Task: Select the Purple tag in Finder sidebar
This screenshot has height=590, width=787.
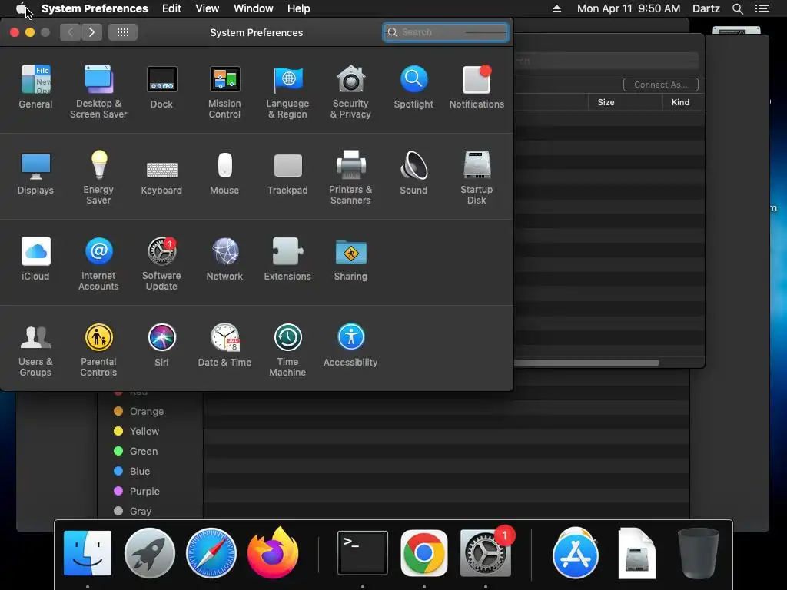Action: [x=137, y=492]
